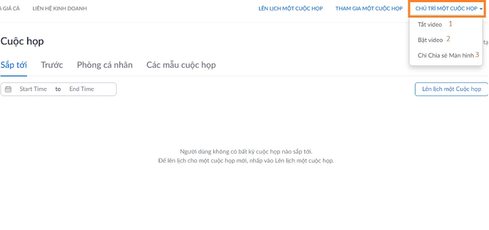Click the 'to' separator in date range
This screenshot has height=230, width=489.
point(58,89)
